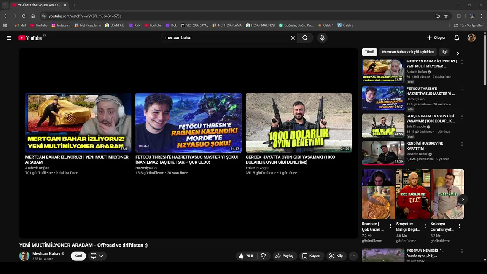Open tab search dropdown arrow
The width and height of the screenshot is (487, 274).
coord(5,5)
